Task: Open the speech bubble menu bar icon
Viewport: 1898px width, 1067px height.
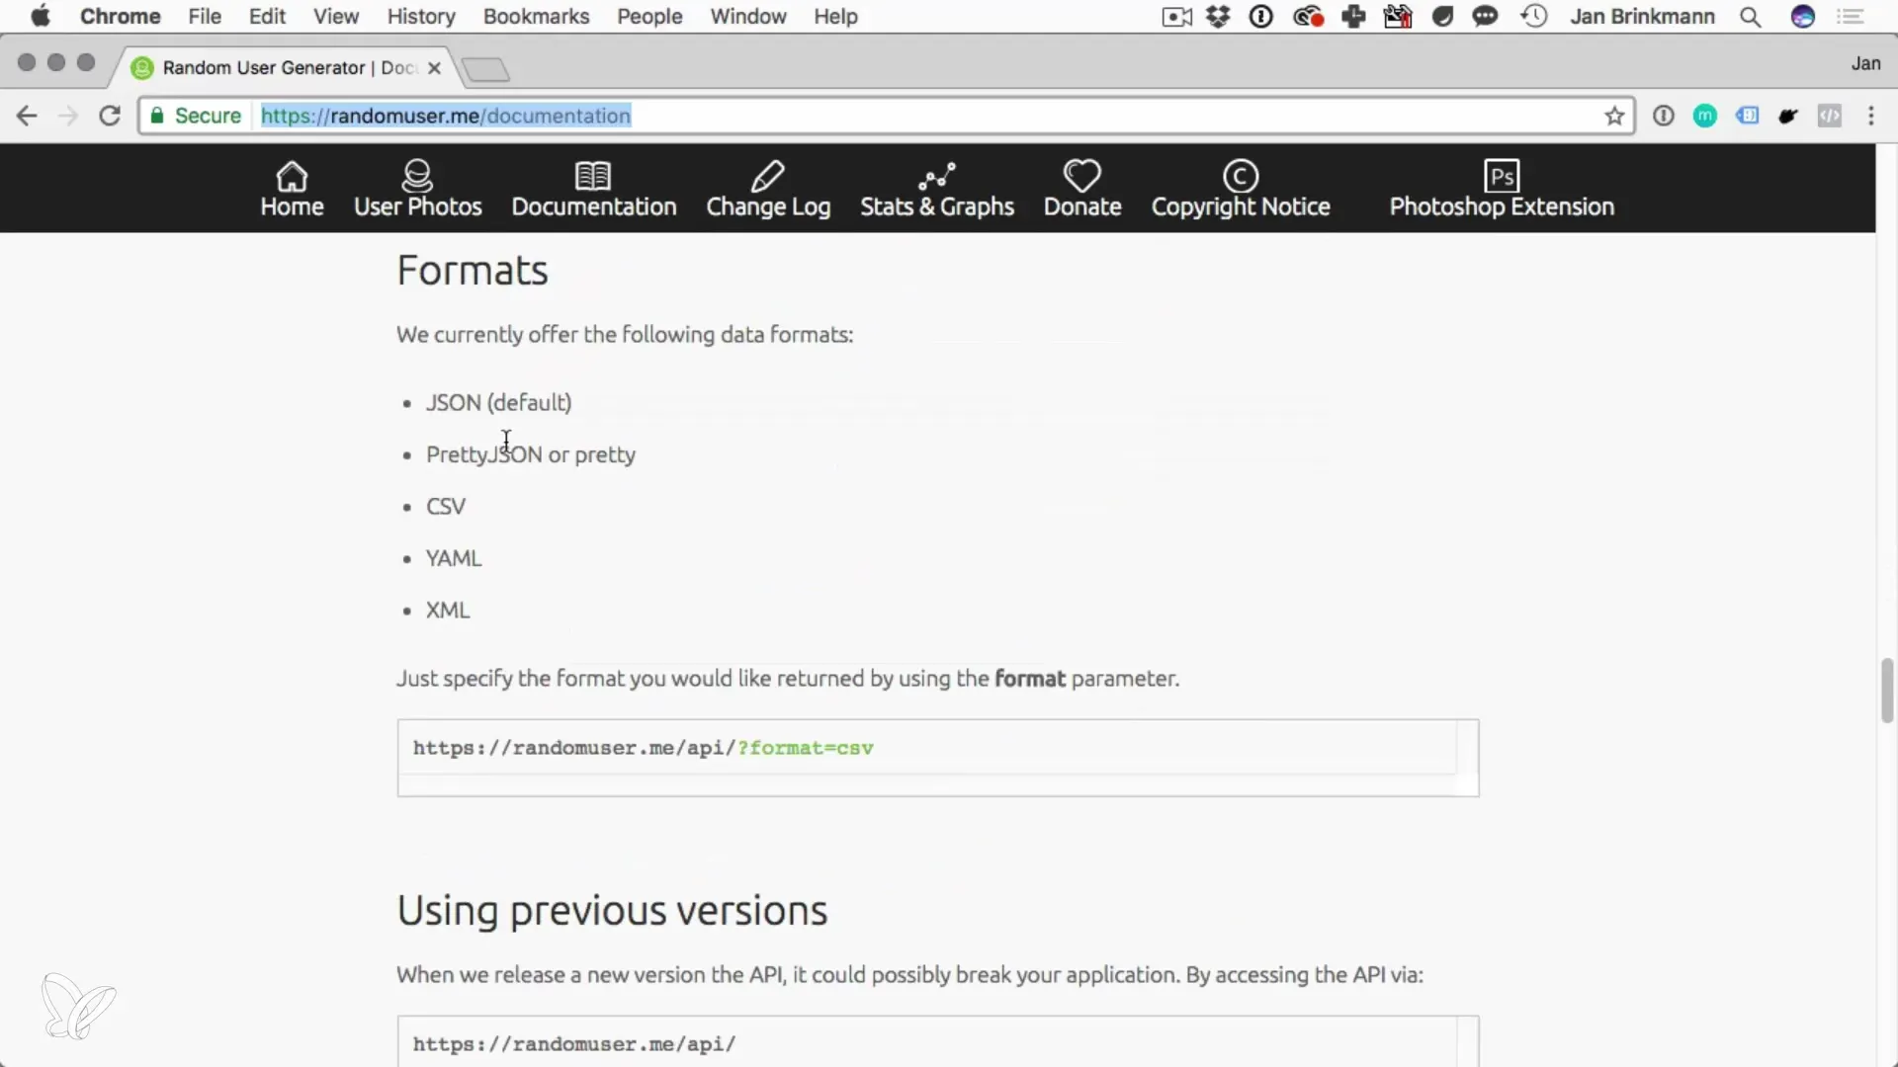Action: (1485, 17)
